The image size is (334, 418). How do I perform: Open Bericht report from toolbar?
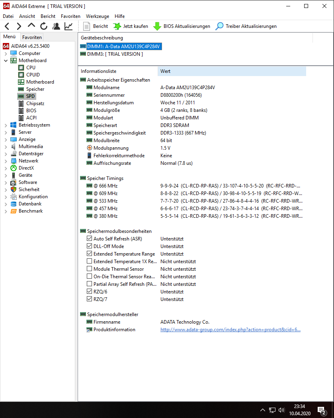(x=96, y=26)
